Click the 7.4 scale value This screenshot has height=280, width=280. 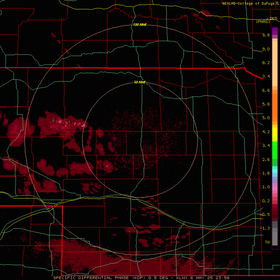(266, 77)
